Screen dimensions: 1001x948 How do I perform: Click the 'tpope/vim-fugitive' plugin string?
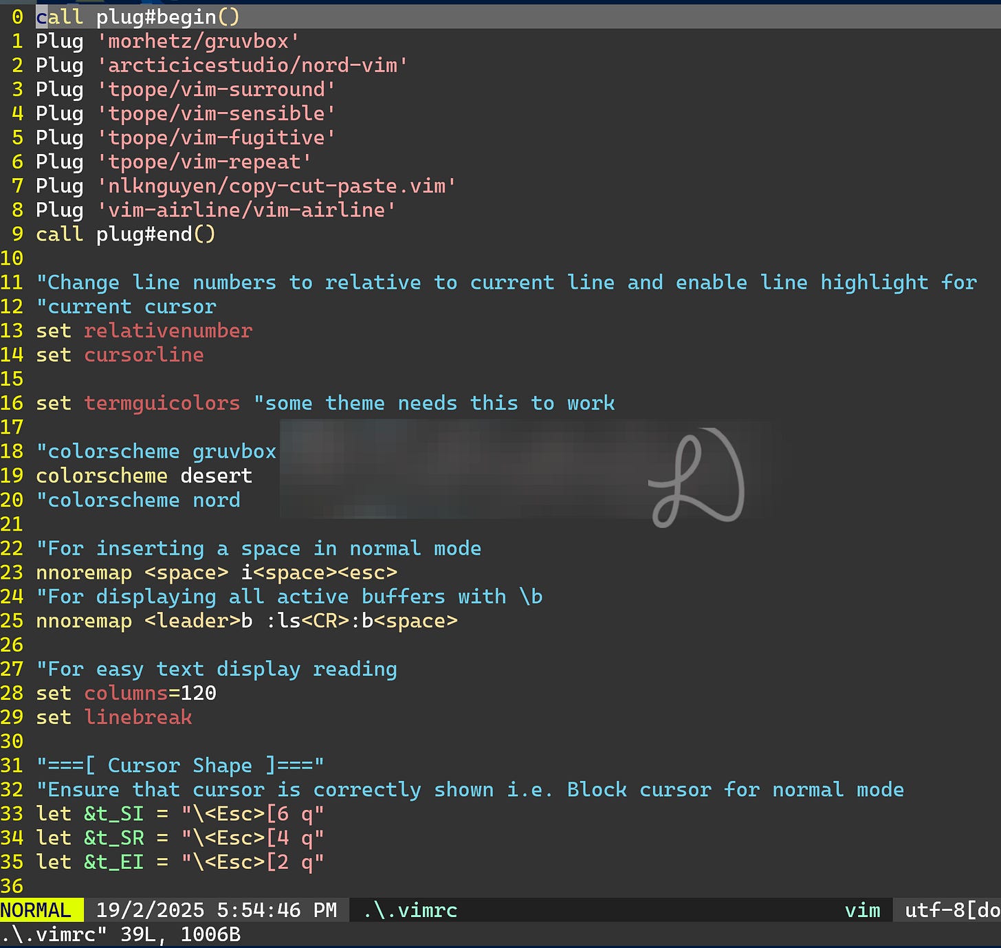[x=216, y=137]
